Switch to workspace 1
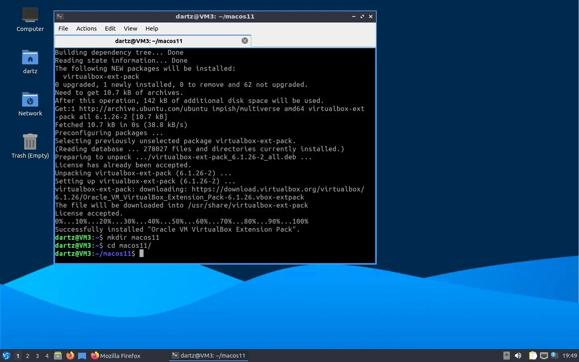579x362 pixels. click(18, 356)
